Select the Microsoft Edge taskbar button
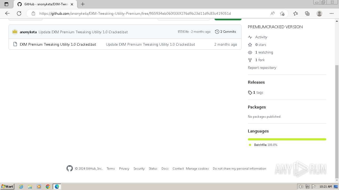 pos(57,187)
